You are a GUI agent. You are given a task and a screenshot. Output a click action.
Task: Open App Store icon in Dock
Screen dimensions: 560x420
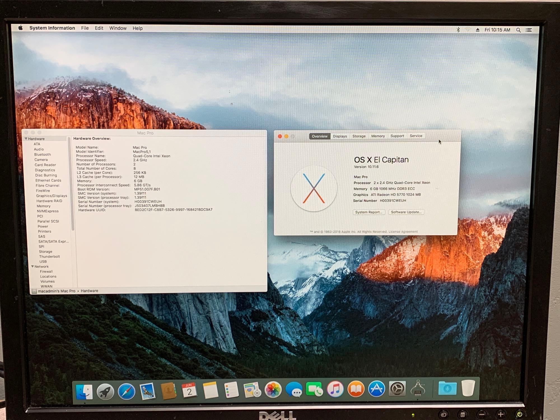[x=377, y=389]
